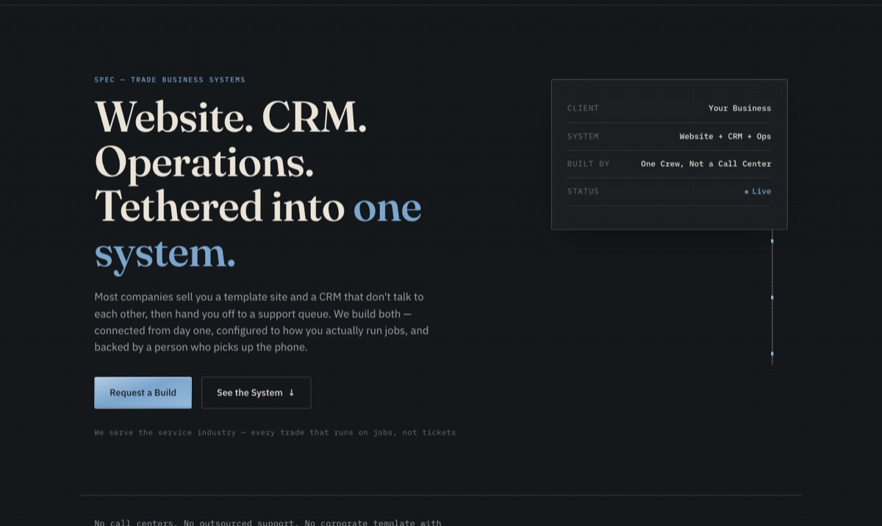This screenshot has width=882, height=526.
Task: Click the 'Website. CRM.' headline line
Action: pos(231,116)
